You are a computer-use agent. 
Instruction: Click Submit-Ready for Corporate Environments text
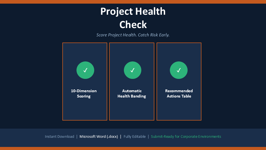(186, 137)
